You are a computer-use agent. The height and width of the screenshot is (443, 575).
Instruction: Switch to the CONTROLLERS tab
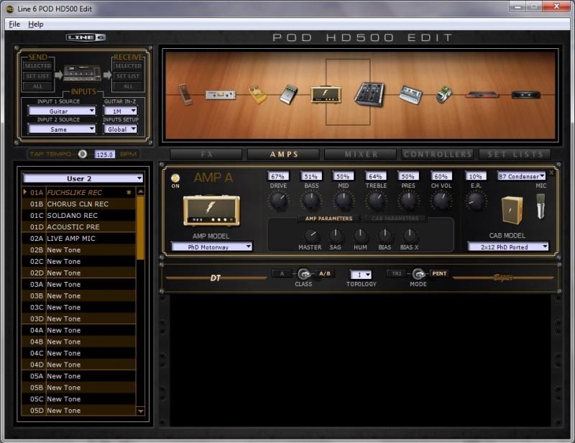tap(438, 155)
